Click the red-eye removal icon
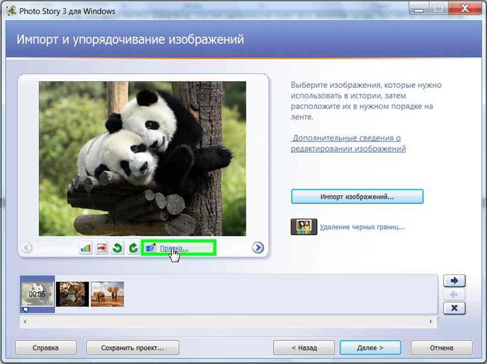Screen dimensions: 487x364 point(101,248)
